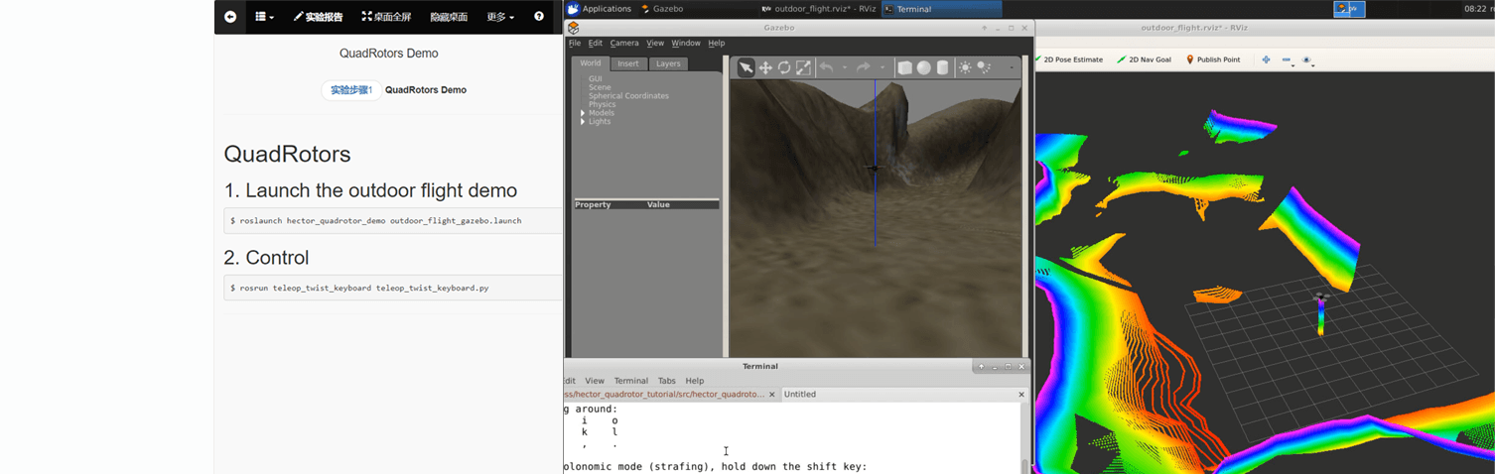Click the question mark help icon in lab header
Viewport: 1495px width, 474px height.
click(x=539, y=17)
